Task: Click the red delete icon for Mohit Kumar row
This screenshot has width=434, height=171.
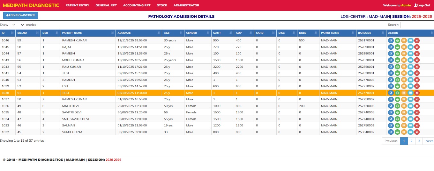Action: [417, 60]
